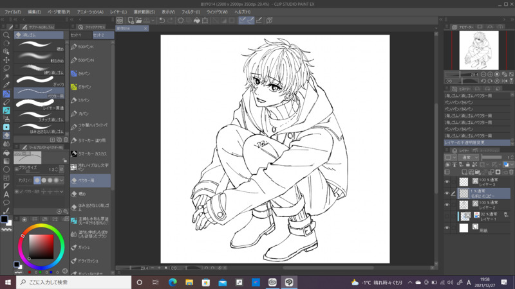515x289 pixels.
Task: Show hidden system tray icons chevron
Action: pos(410,282)
